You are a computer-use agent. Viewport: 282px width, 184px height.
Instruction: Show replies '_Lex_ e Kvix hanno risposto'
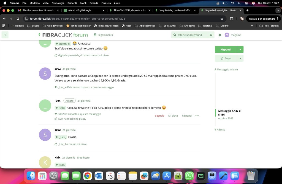tap(84, 87)
